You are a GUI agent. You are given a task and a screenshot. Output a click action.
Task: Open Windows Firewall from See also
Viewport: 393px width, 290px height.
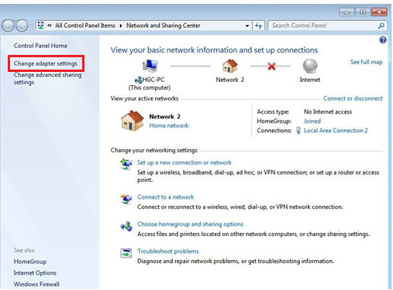(x=36, y=284)
